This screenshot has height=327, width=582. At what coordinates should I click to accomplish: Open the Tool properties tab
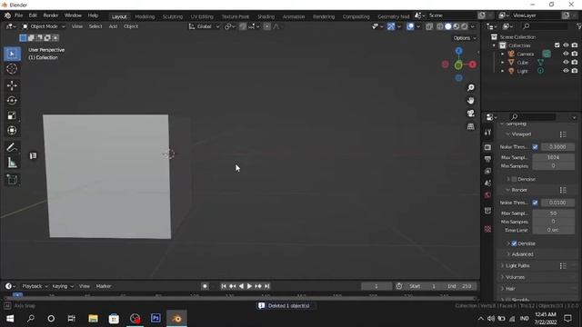pos(487,133)
